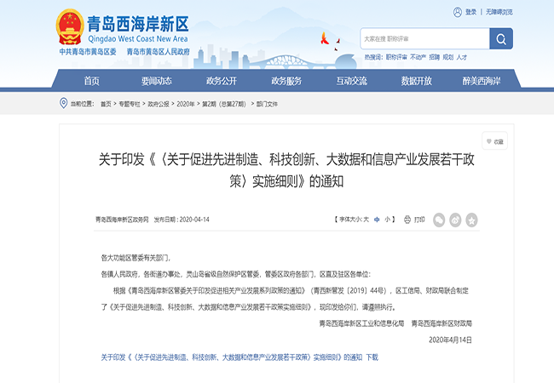This screenshot has width=554, height=383.
Task: Share article via QQ Zone star icon
Action: click(471, 220)
